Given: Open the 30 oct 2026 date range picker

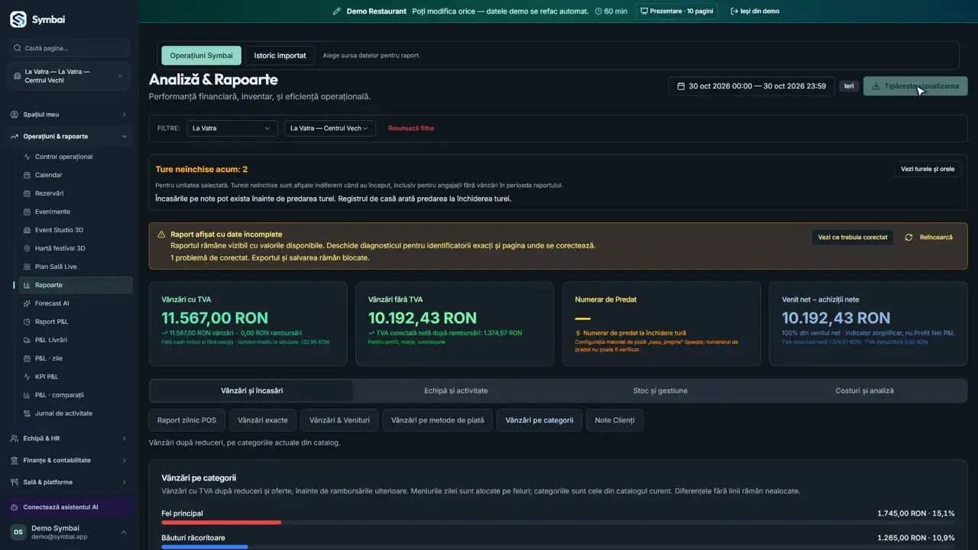Looking at the screenshot, I should coord(751,86).
